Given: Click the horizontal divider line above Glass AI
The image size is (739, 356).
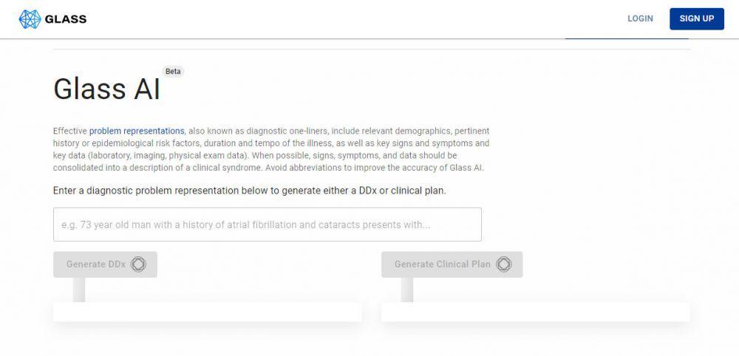Looking at the screenshot, I should click(372, 49).
